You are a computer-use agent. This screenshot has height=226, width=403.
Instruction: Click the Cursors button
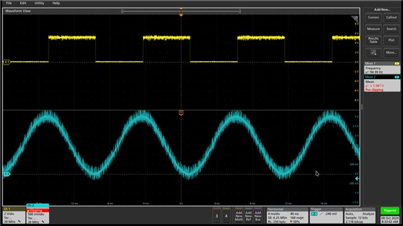(x=373, y=18)
